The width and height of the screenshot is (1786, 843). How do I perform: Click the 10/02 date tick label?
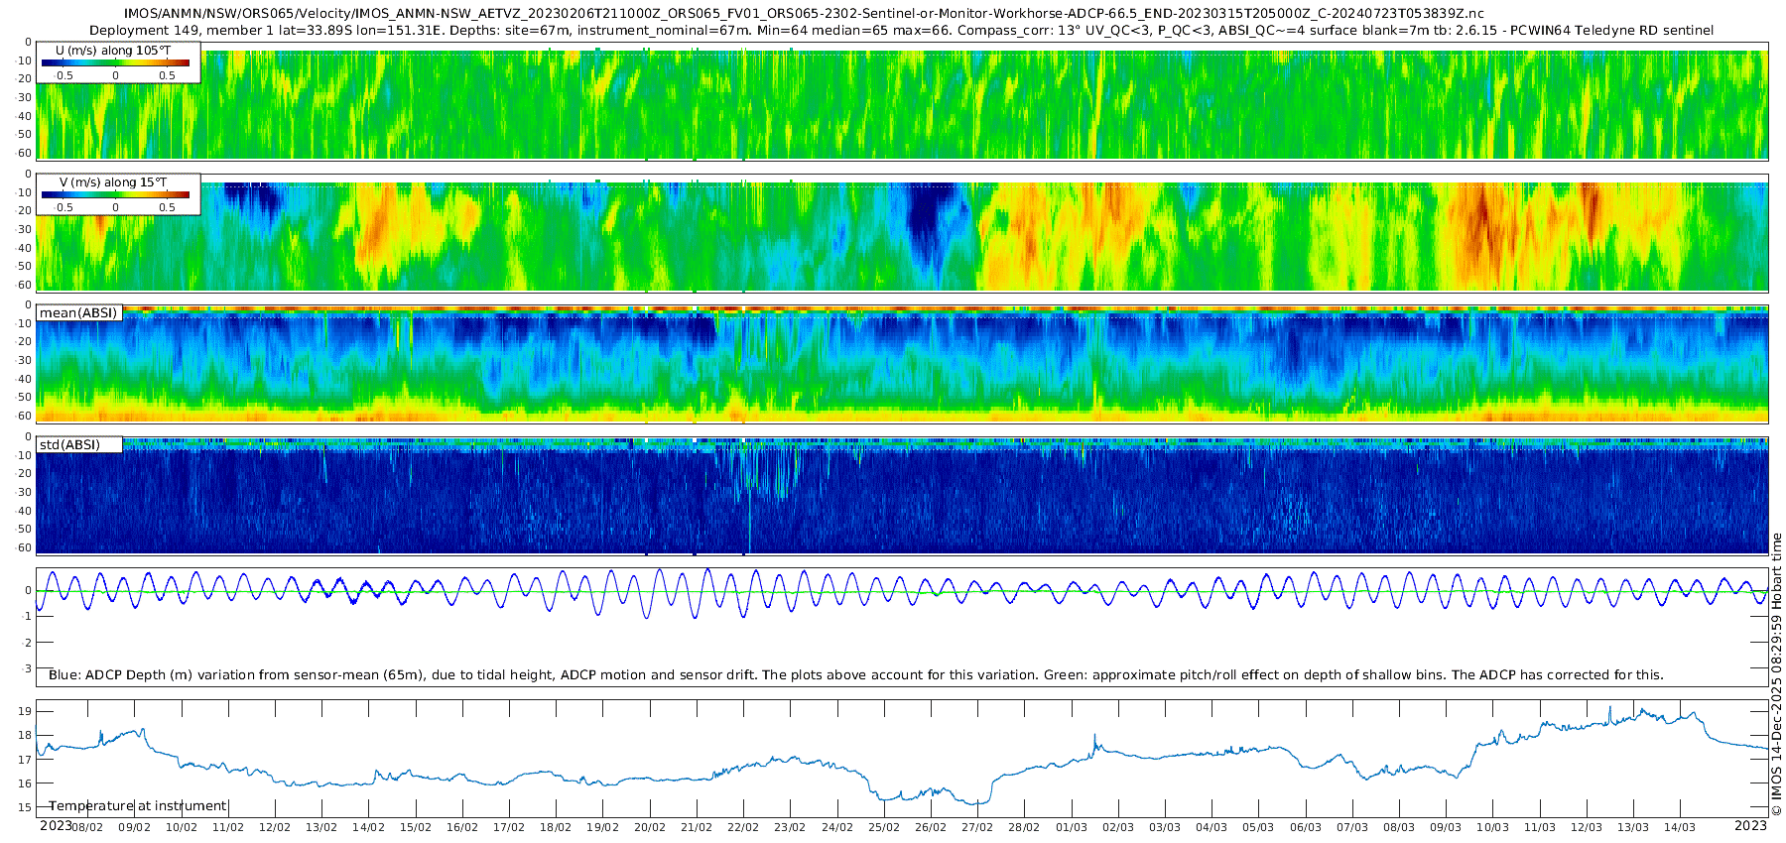pos(182,827)
